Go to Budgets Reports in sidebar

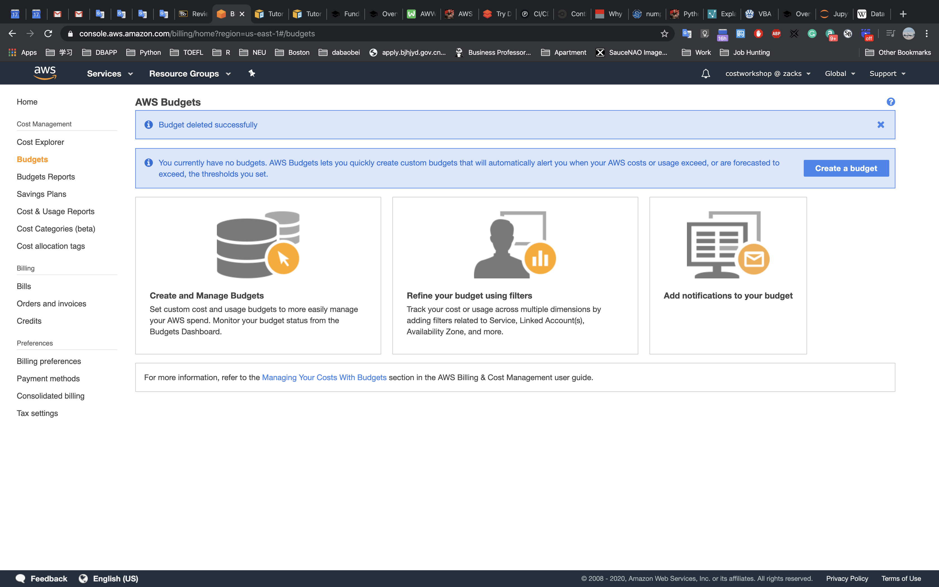pos(46,177)
